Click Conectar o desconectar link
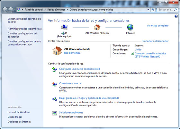Screen dimensions: 180x129 [156, 41]
